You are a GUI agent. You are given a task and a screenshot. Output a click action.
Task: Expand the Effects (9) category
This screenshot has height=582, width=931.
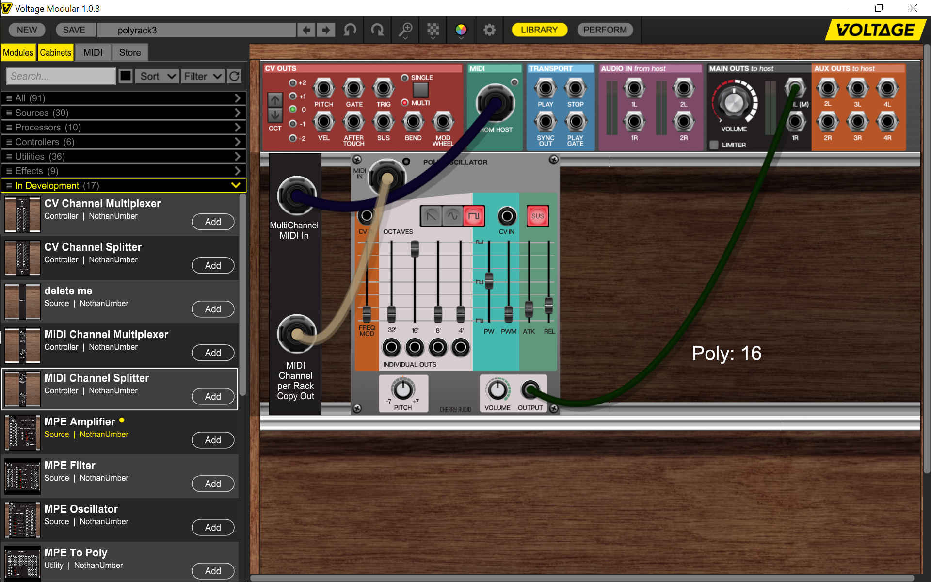click(124, 171)
